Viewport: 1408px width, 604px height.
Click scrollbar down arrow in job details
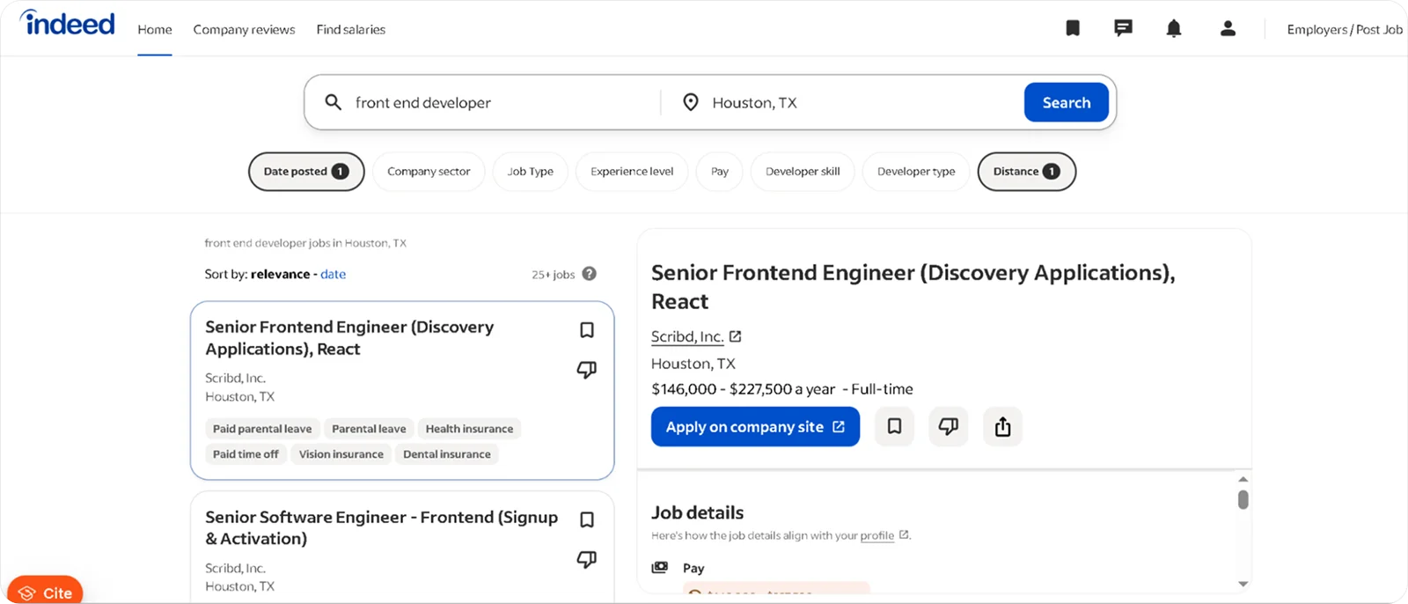pos(1243,584)
